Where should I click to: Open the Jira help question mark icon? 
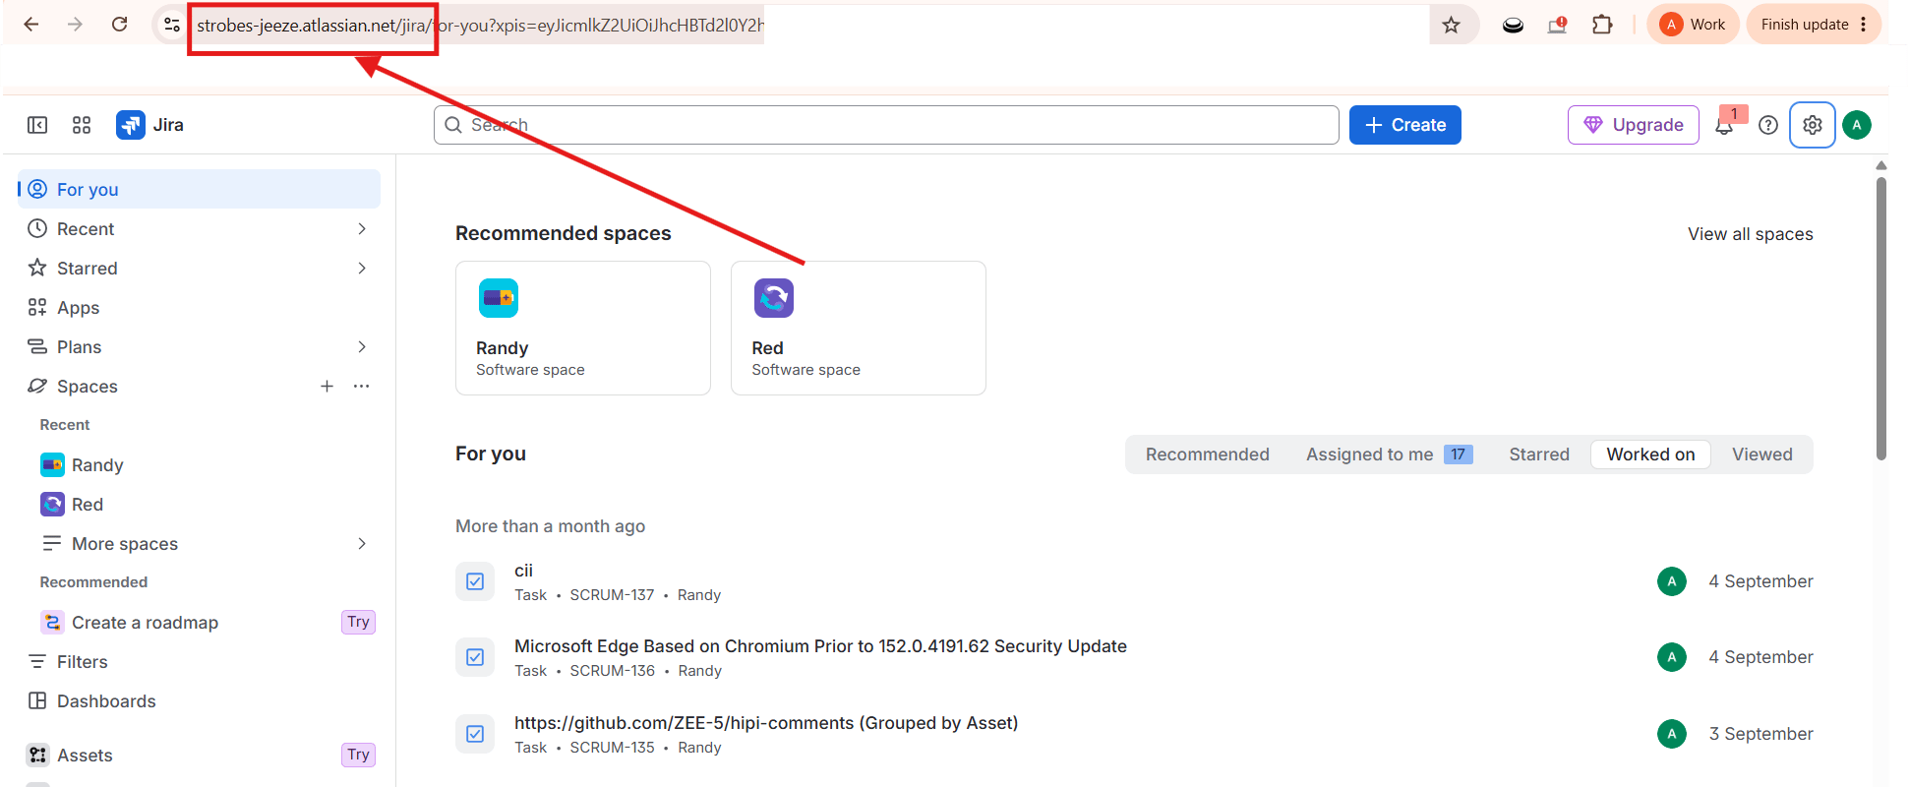[x=1768, y=125]
